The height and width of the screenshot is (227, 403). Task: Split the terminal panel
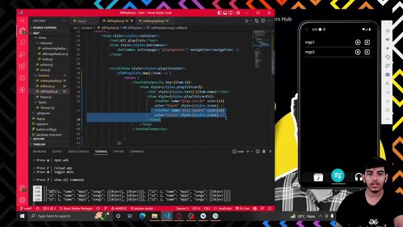click(x=258, y=151)
